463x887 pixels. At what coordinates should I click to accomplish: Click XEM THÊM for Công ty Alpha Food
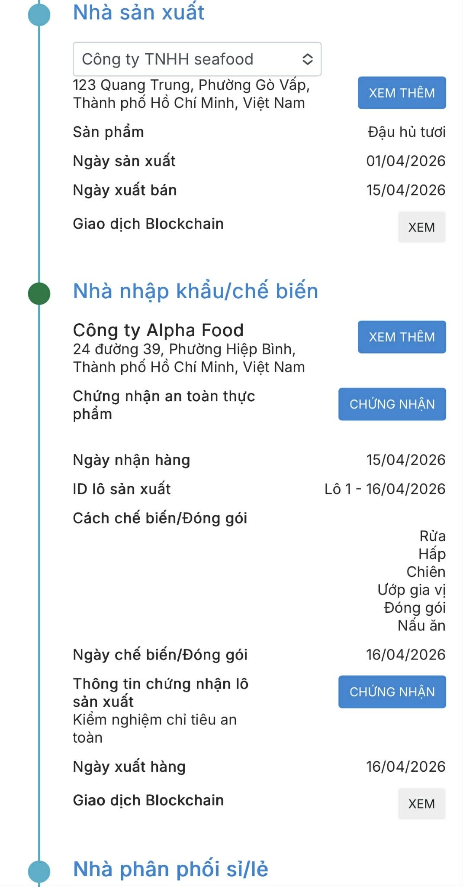point(402,336)
